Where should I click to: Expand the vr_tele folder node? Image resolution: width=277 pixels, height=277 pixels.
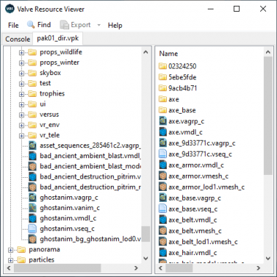22,136
